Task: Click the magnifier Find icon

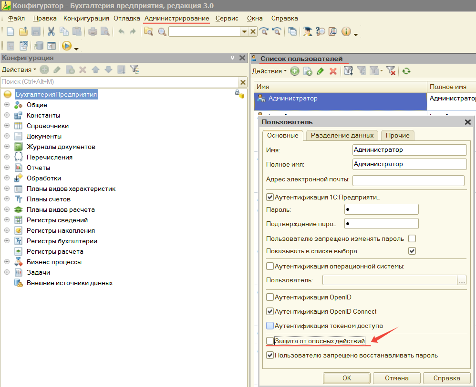Action: pyautogui.click(x=162, y=31)
